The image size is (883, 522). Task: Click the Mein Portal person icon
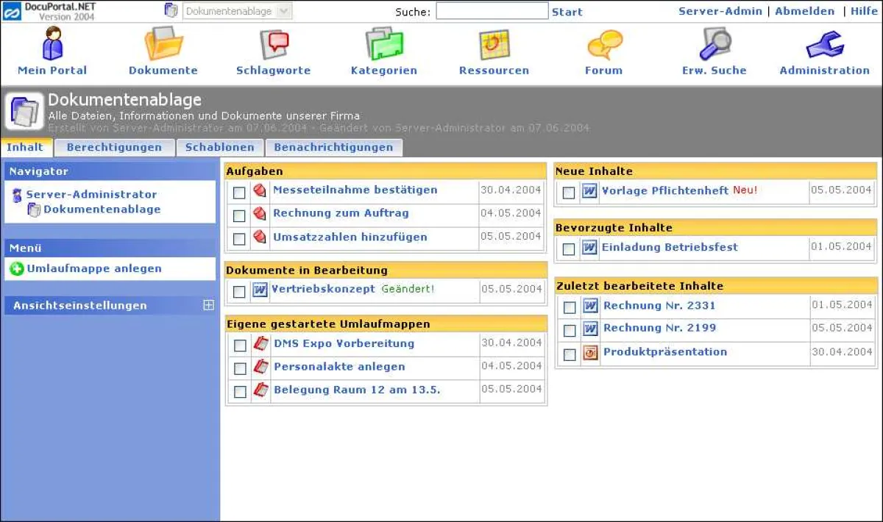click(x=52, y=44)
